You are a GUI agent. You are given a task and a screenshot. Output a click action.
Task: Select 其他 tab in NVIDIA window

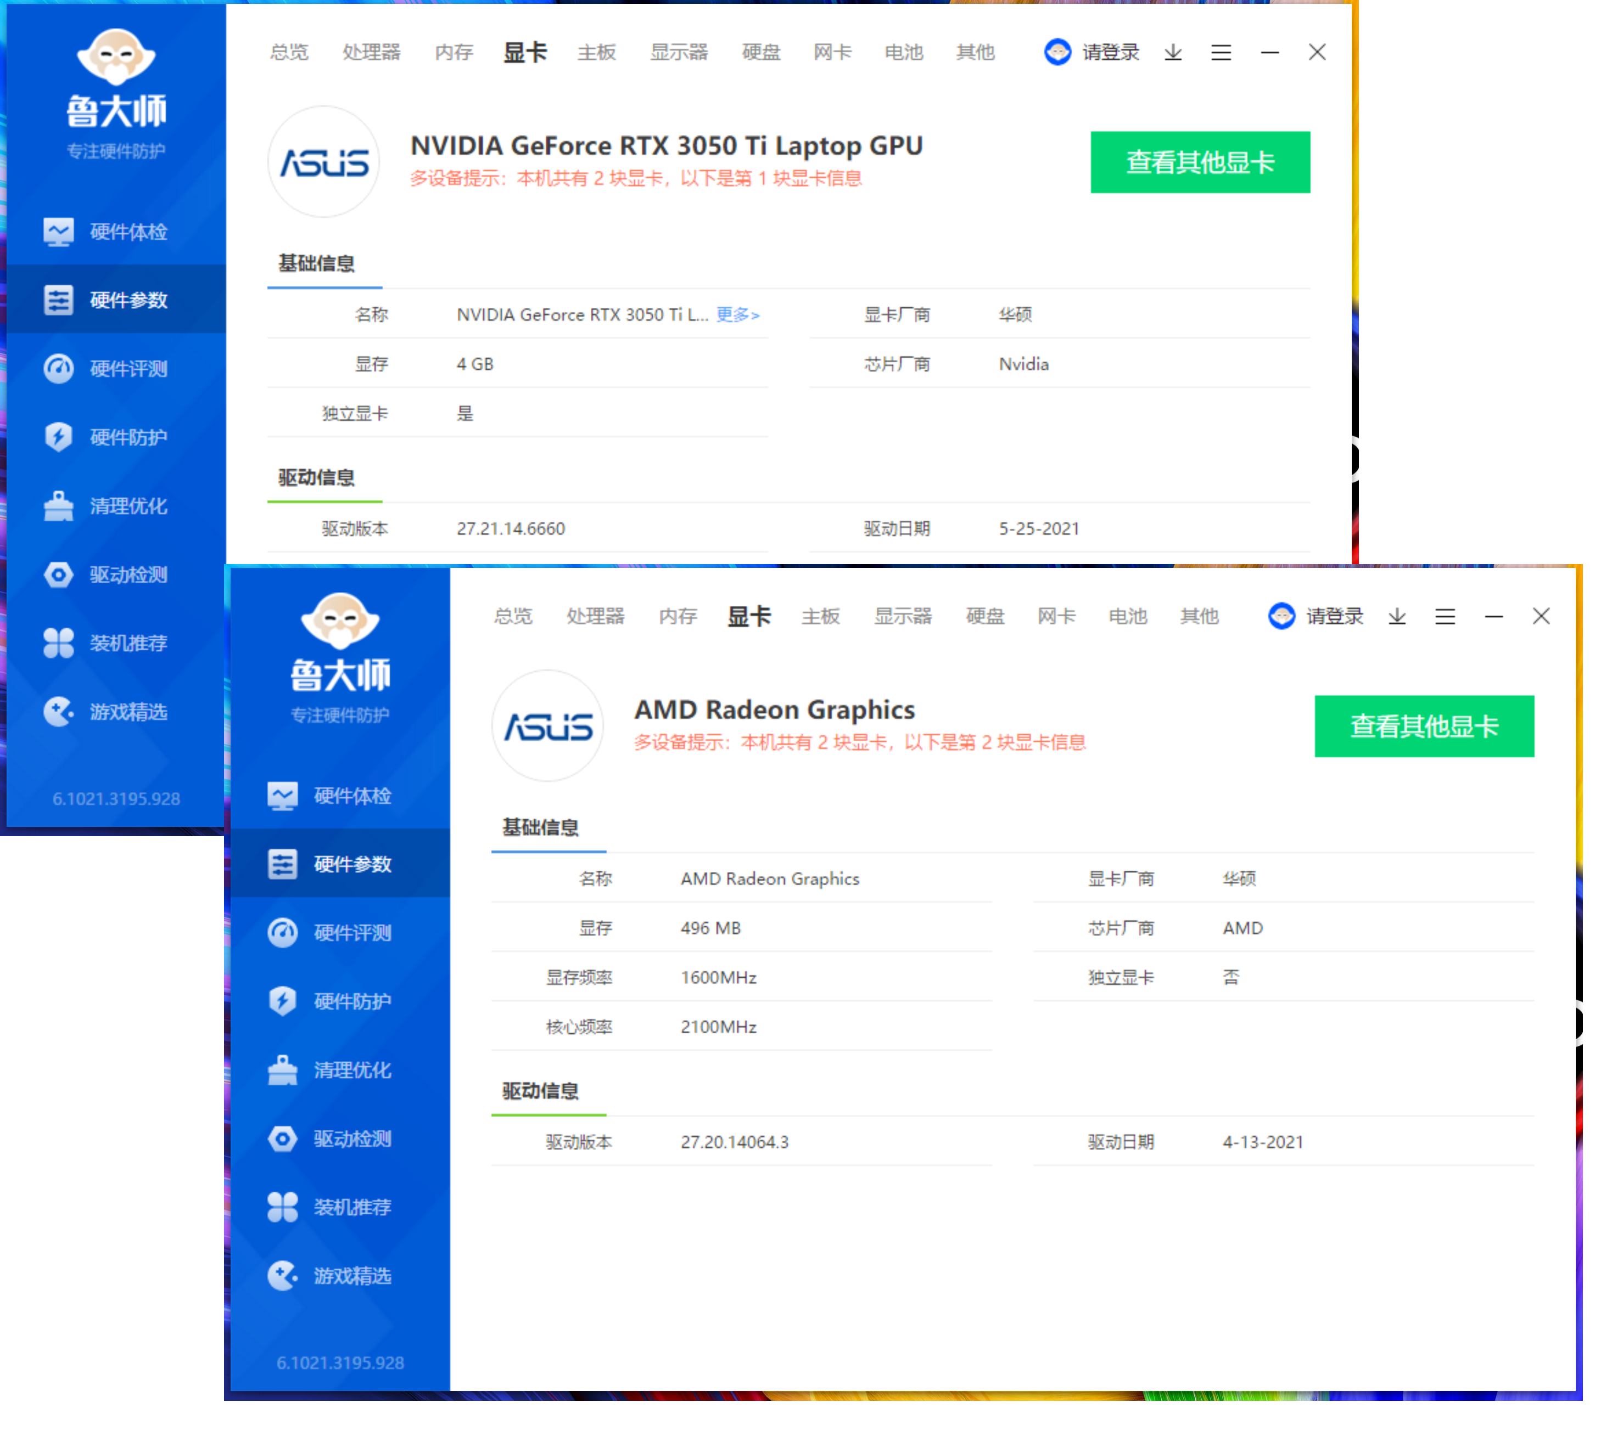tap(976, 52)
